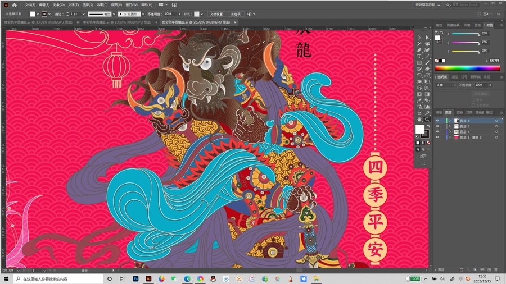Select the Column Graph tool

point(427,107)
